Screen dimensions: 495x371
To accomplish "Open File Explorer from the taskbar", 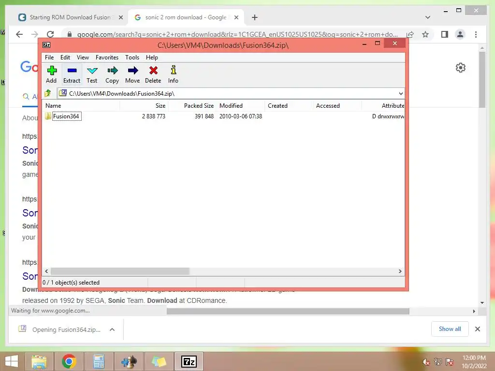I will pos(39,361).
